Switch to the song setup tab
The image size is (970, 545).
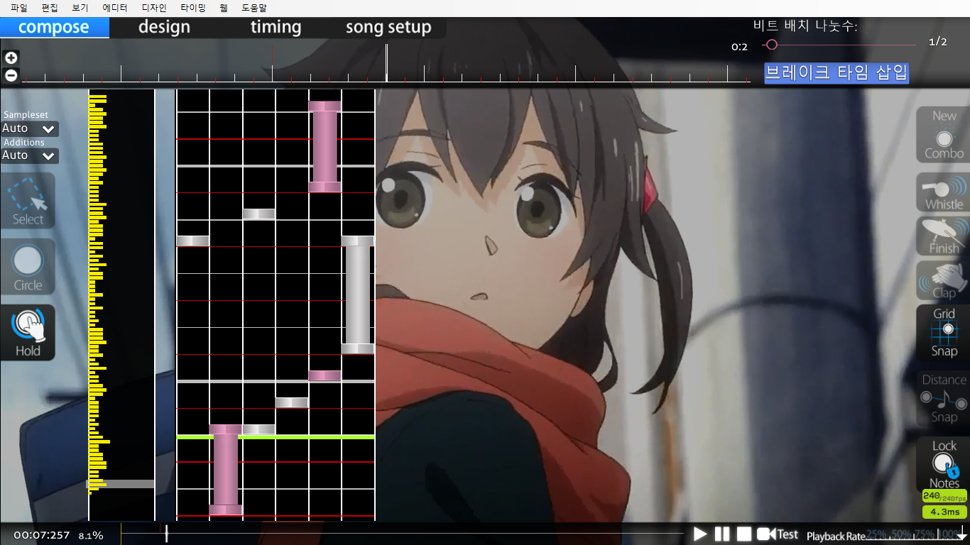pos(388,27)
